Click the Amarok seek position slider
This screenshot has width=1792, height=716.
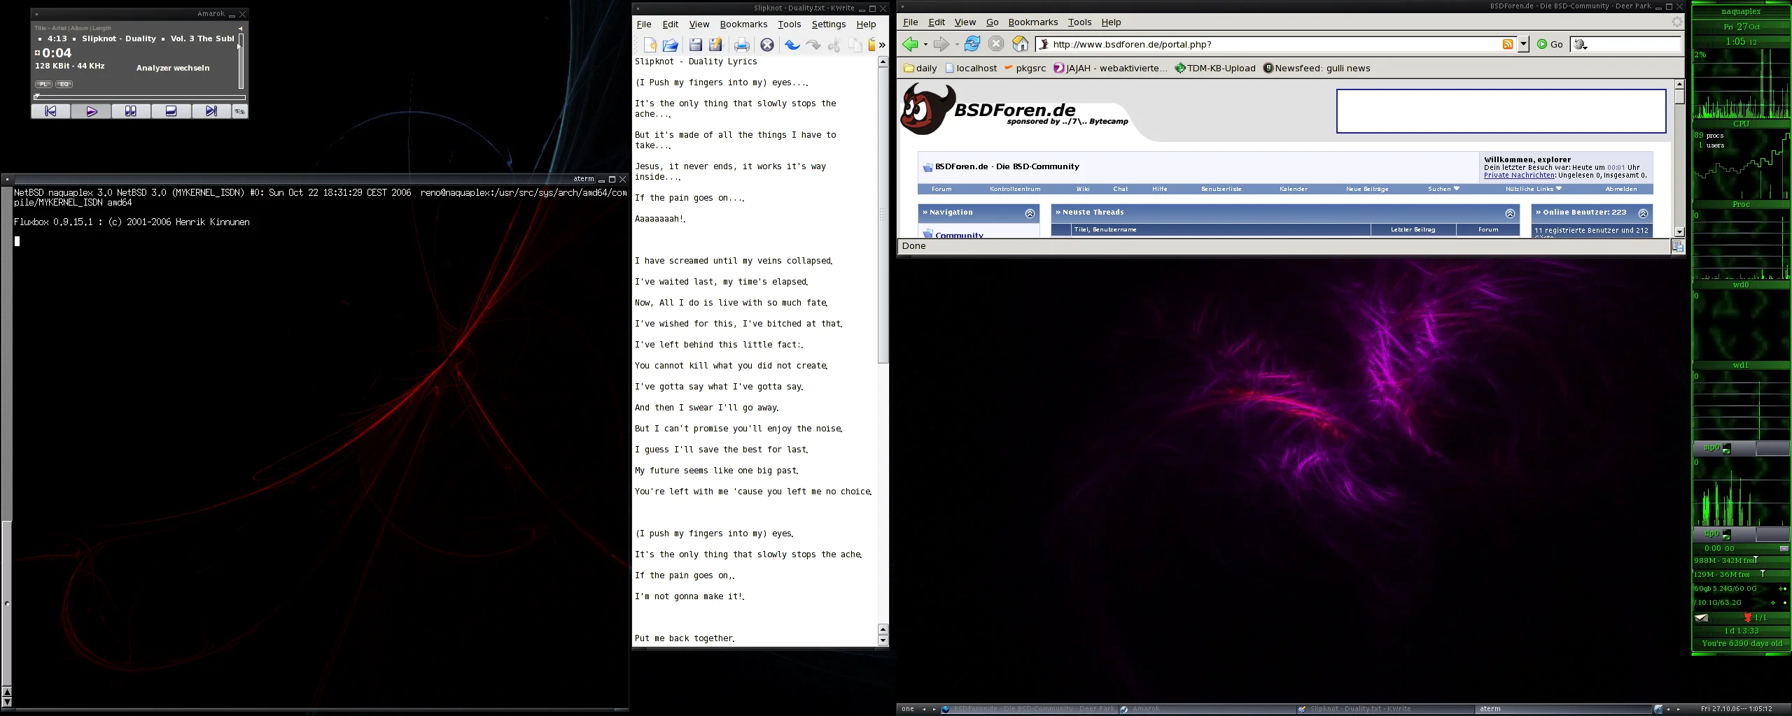pyautogui.click(x=140, y=97)
